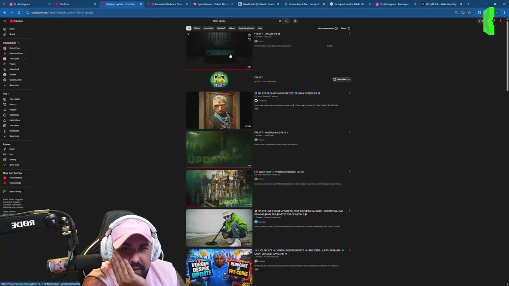Select the Recently uploaded filter chip
The width and height of the screenshot is (509, 286).
click(x=246, y=28)
